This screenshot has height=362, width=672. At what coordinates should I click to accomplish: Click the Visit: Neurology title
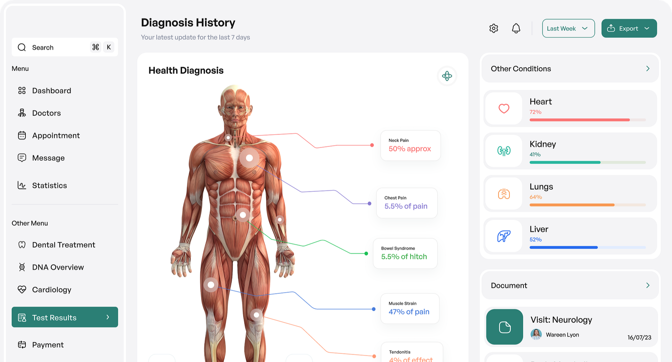[561, 320]
